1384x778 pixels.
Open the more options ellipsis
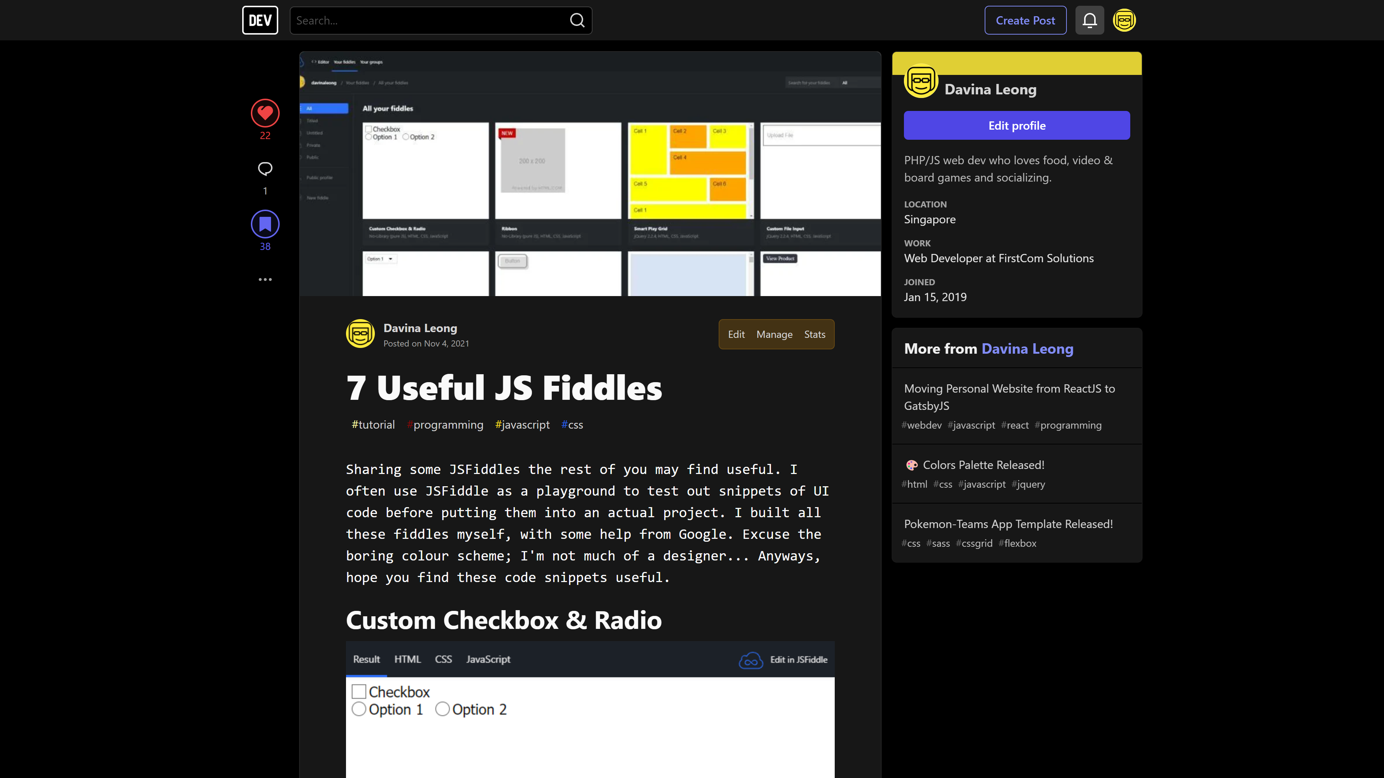pos(265,279)
